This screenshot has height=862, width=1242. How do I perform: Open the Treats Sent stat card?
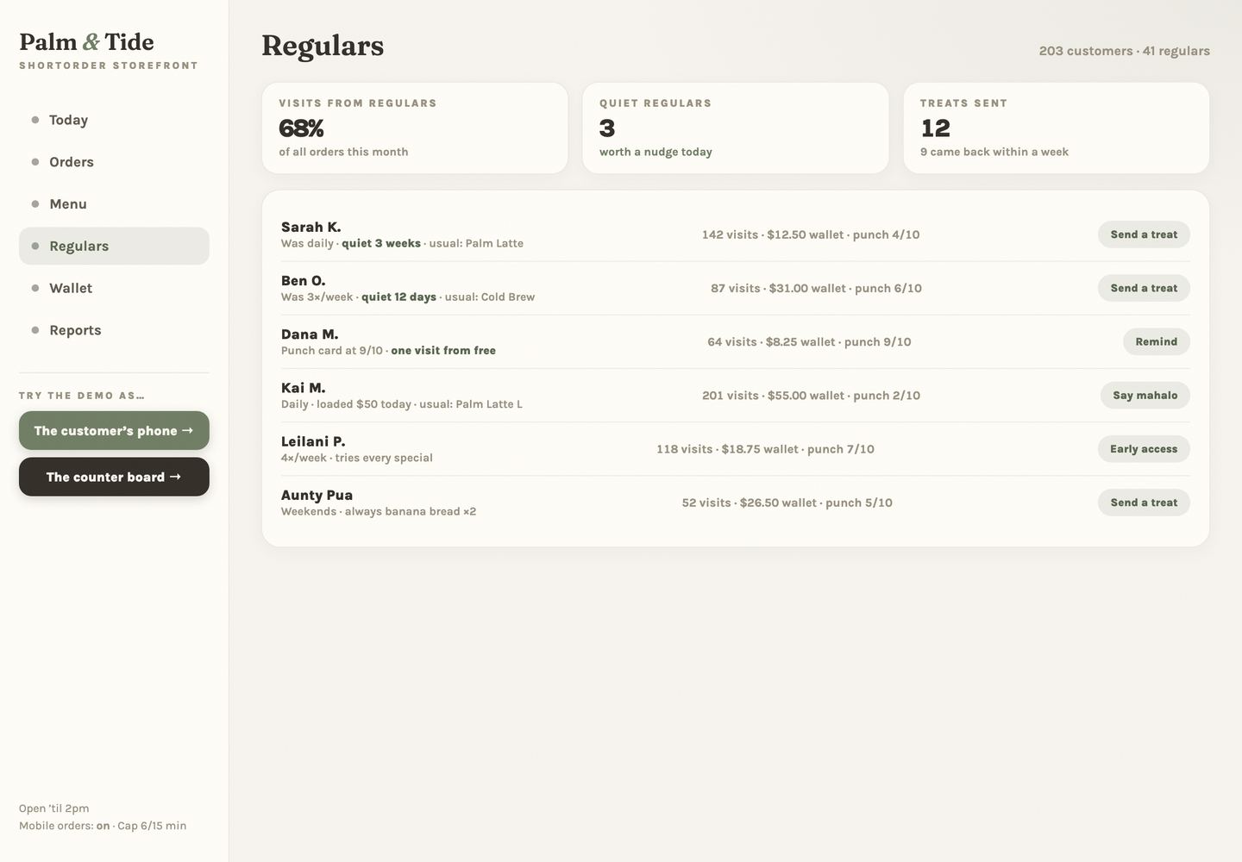[x=1057, y=128]
